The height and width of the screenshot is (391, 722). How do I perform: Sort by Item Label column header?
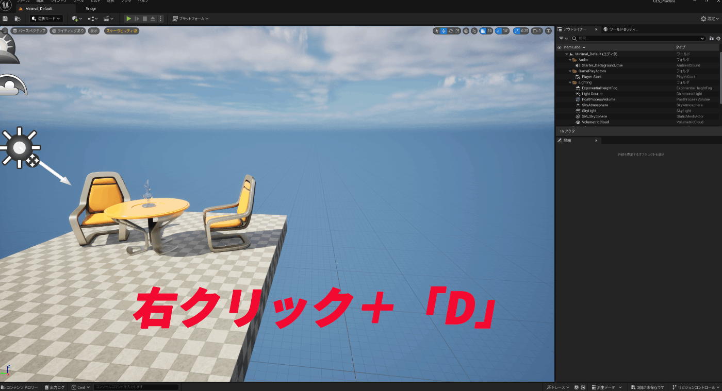coord(572,47)
